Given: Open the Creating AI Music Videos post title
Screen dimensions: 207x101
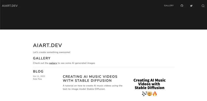Looking at the screenshot, I should tap(90, 79).
